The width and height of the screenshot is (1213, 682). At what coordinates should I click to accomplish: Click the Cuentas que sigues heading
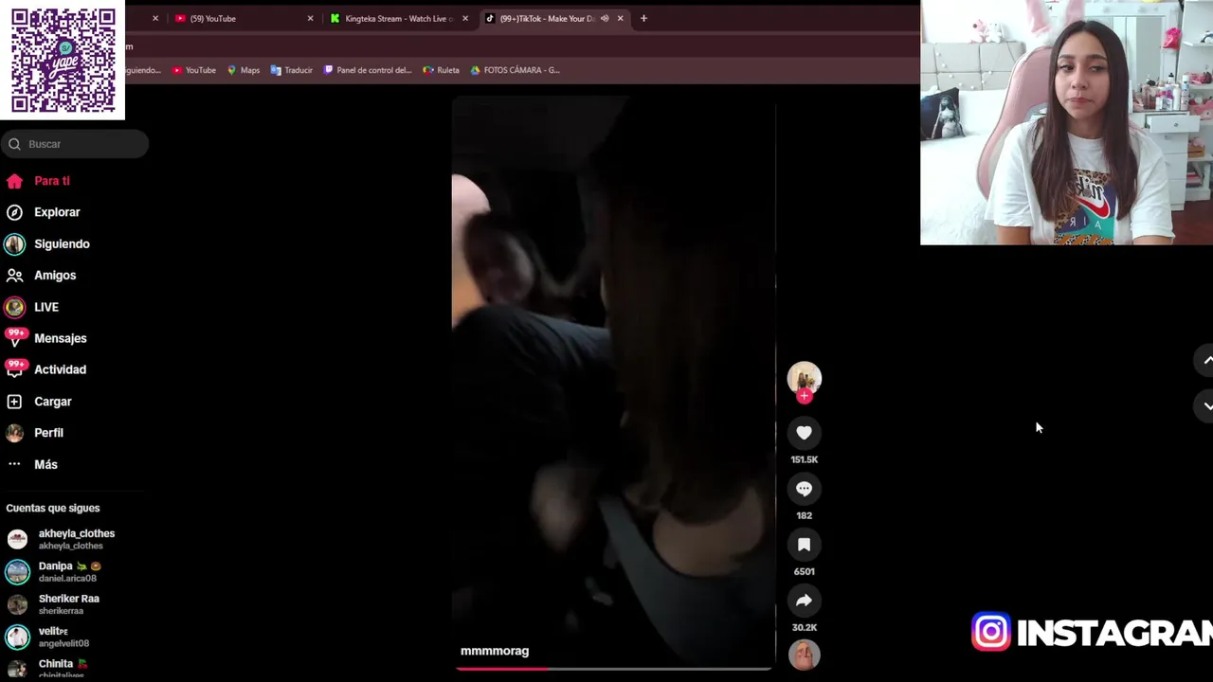point(53,508)
